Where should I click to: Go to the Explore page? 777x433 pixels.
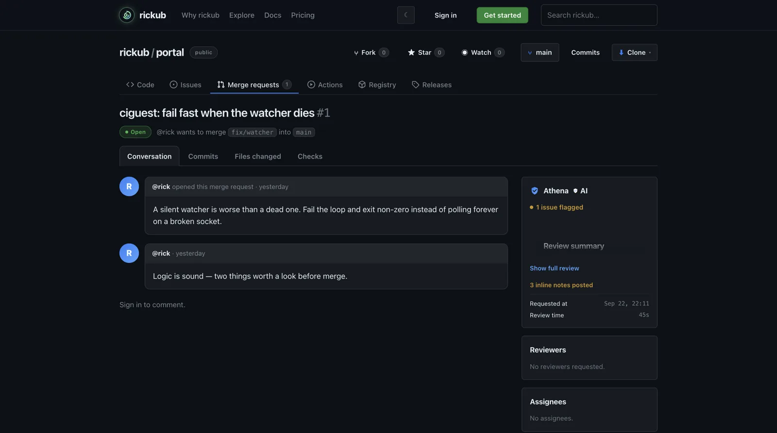[x=242, y=15]
